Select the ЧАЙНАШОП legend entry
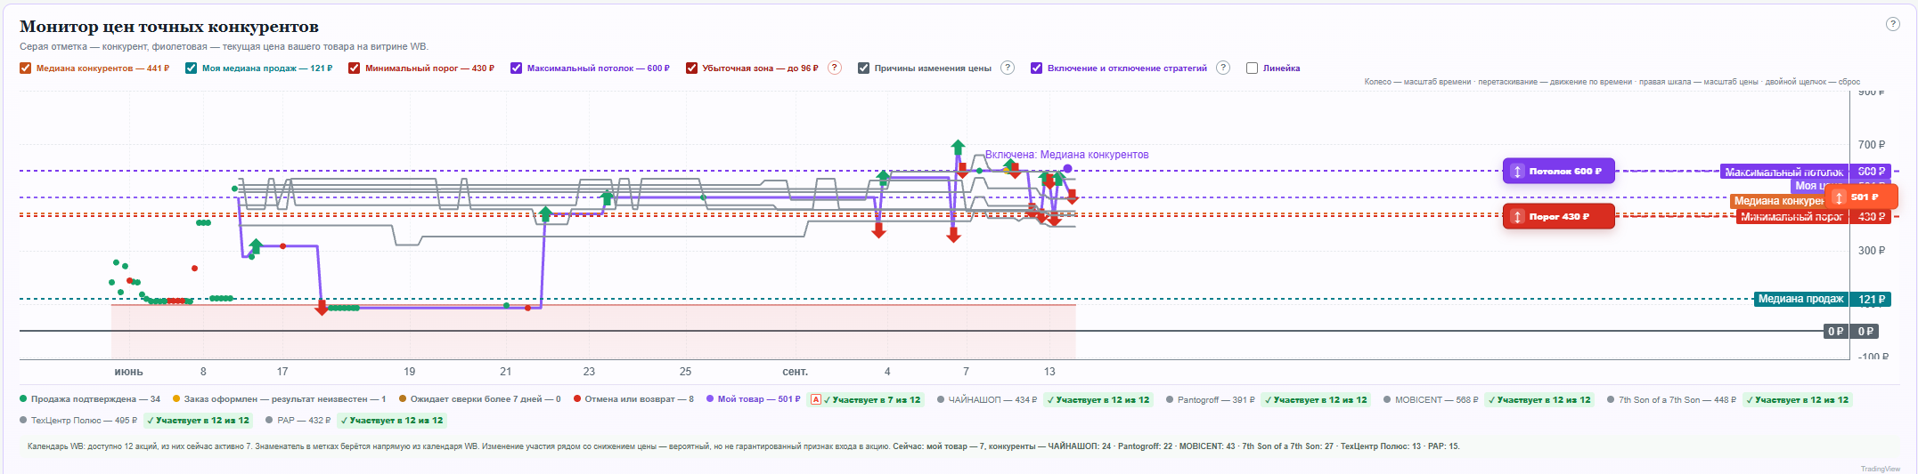1918x474 pixels. (986, 399)
